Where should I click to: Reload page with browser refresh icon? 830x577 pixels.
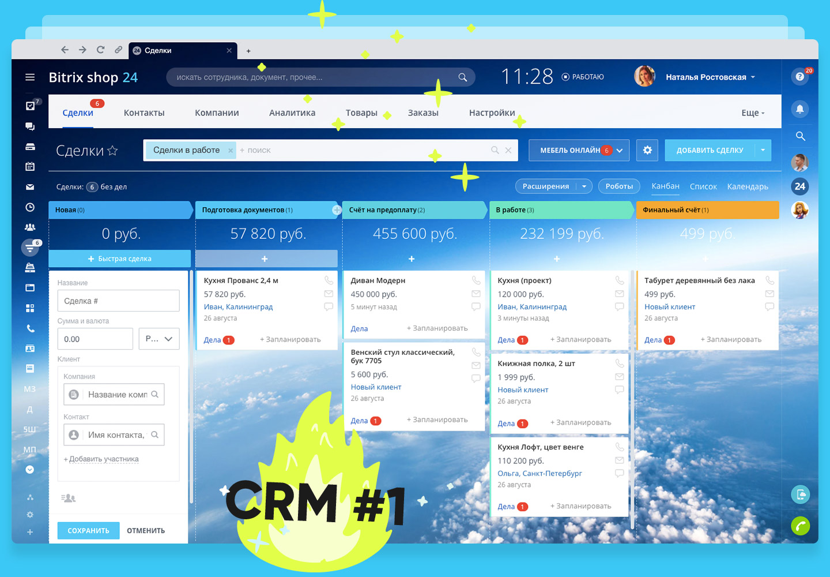100,50
